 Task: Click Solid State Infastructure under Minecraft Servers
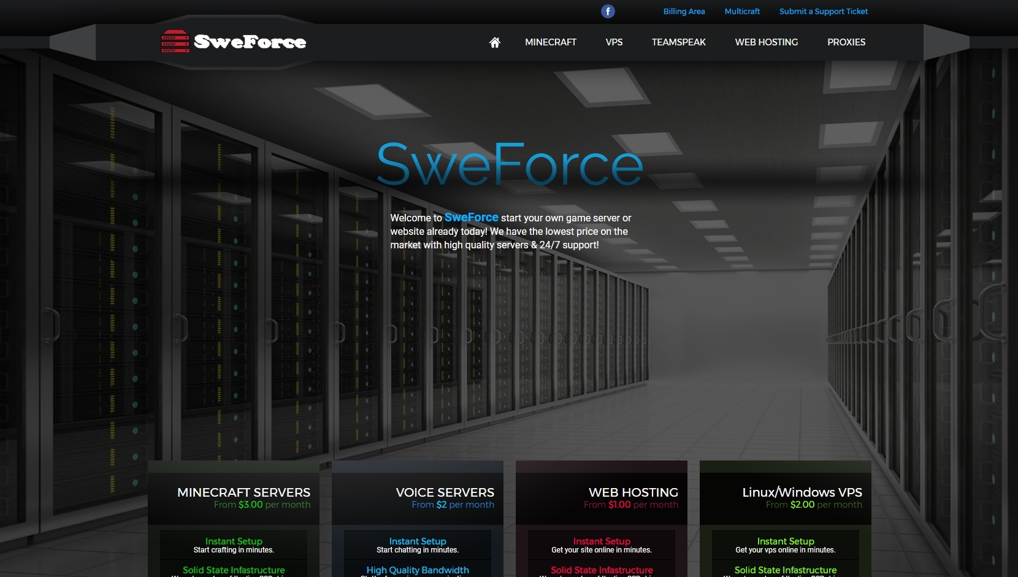point(234,570)
